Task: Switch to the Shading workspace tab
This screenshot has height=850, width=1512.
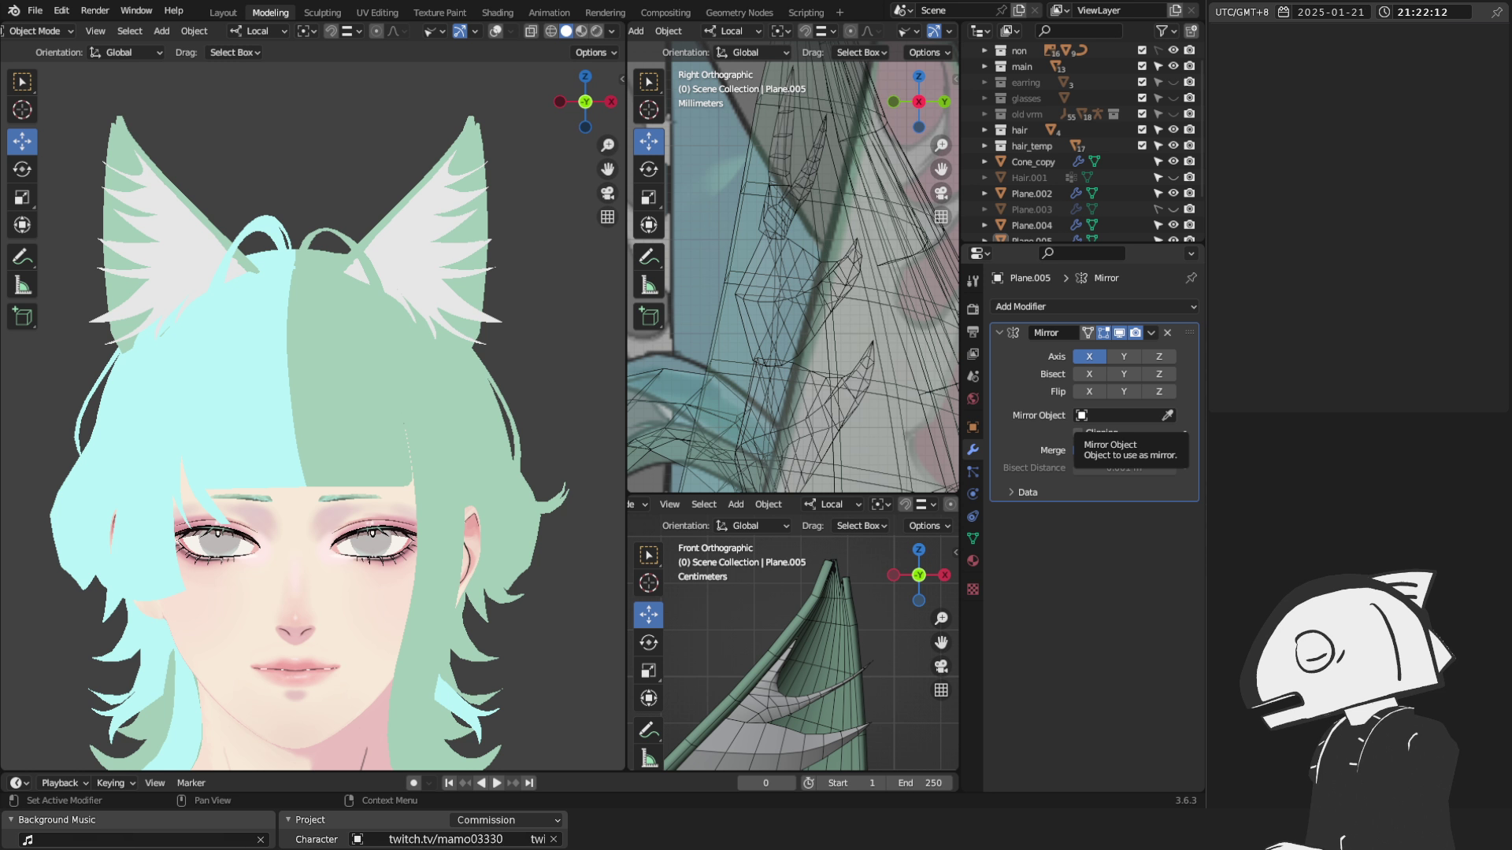Action: 497,13
